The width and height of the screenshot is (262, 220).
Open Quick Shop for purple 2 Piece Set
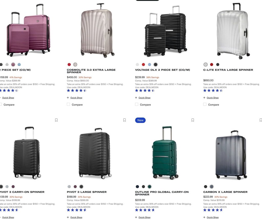8,98
